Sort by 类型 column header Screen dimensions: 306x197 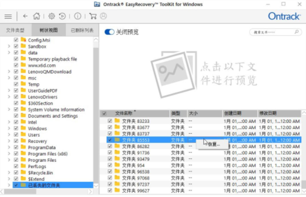click(178, 113)
